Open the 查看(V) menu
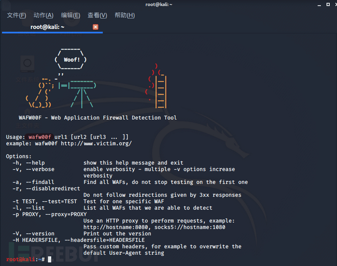Viewport: 337px width, 266px height. pos(97,16)
